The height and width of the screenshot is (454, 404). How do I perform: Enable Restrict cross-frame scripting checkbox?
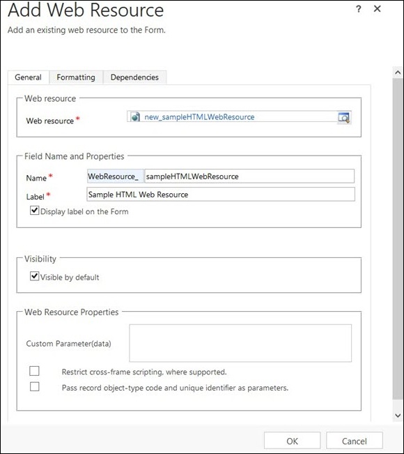pos(34,371)
